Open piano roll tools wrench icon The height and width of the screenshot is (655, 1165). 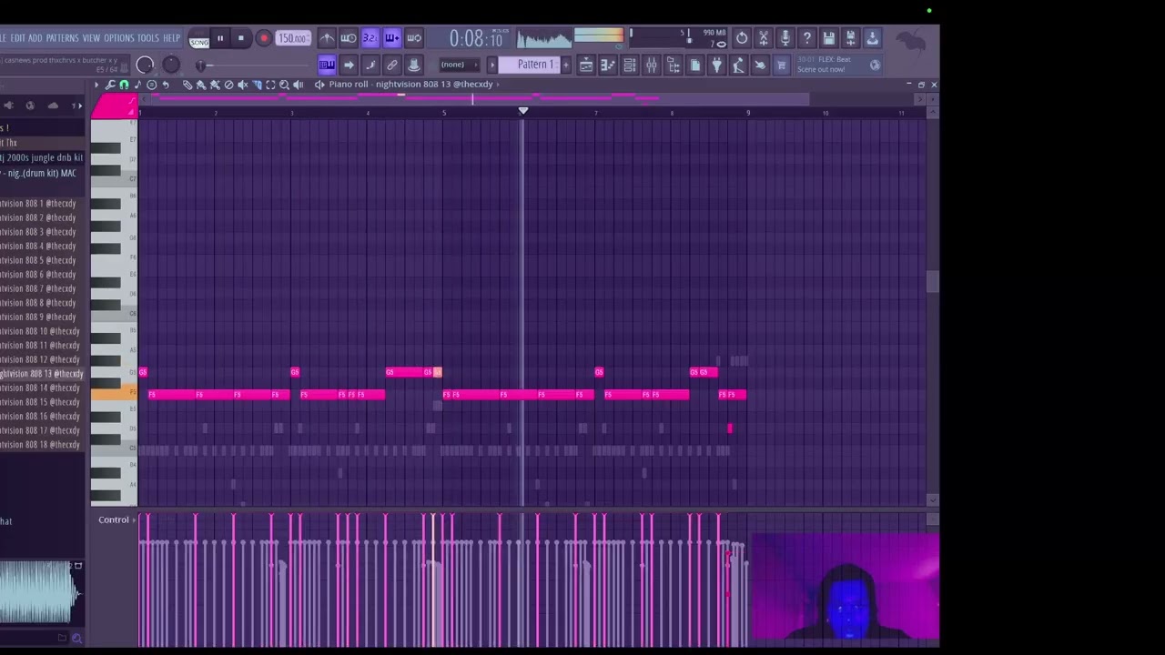[110, 85]
